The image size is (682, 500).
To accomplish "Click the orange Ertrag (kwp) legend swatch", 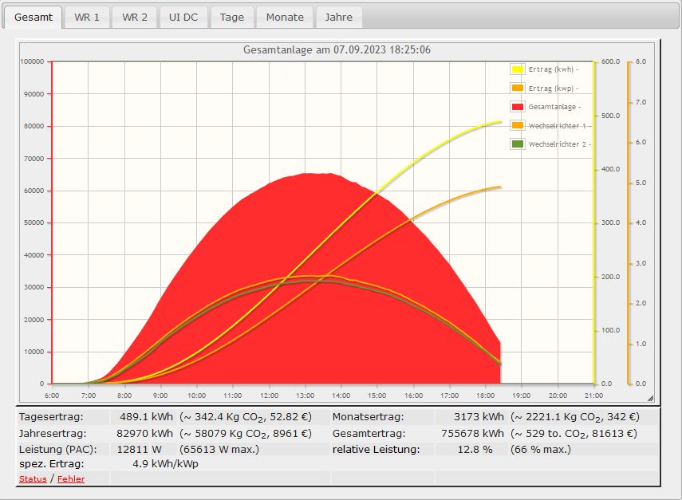I will click(517, 88).
